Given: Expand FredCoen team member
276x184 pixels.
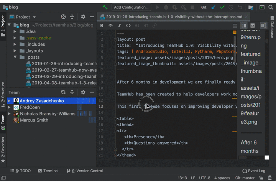Looking at the screenshot, I should [x=9, y=107].
